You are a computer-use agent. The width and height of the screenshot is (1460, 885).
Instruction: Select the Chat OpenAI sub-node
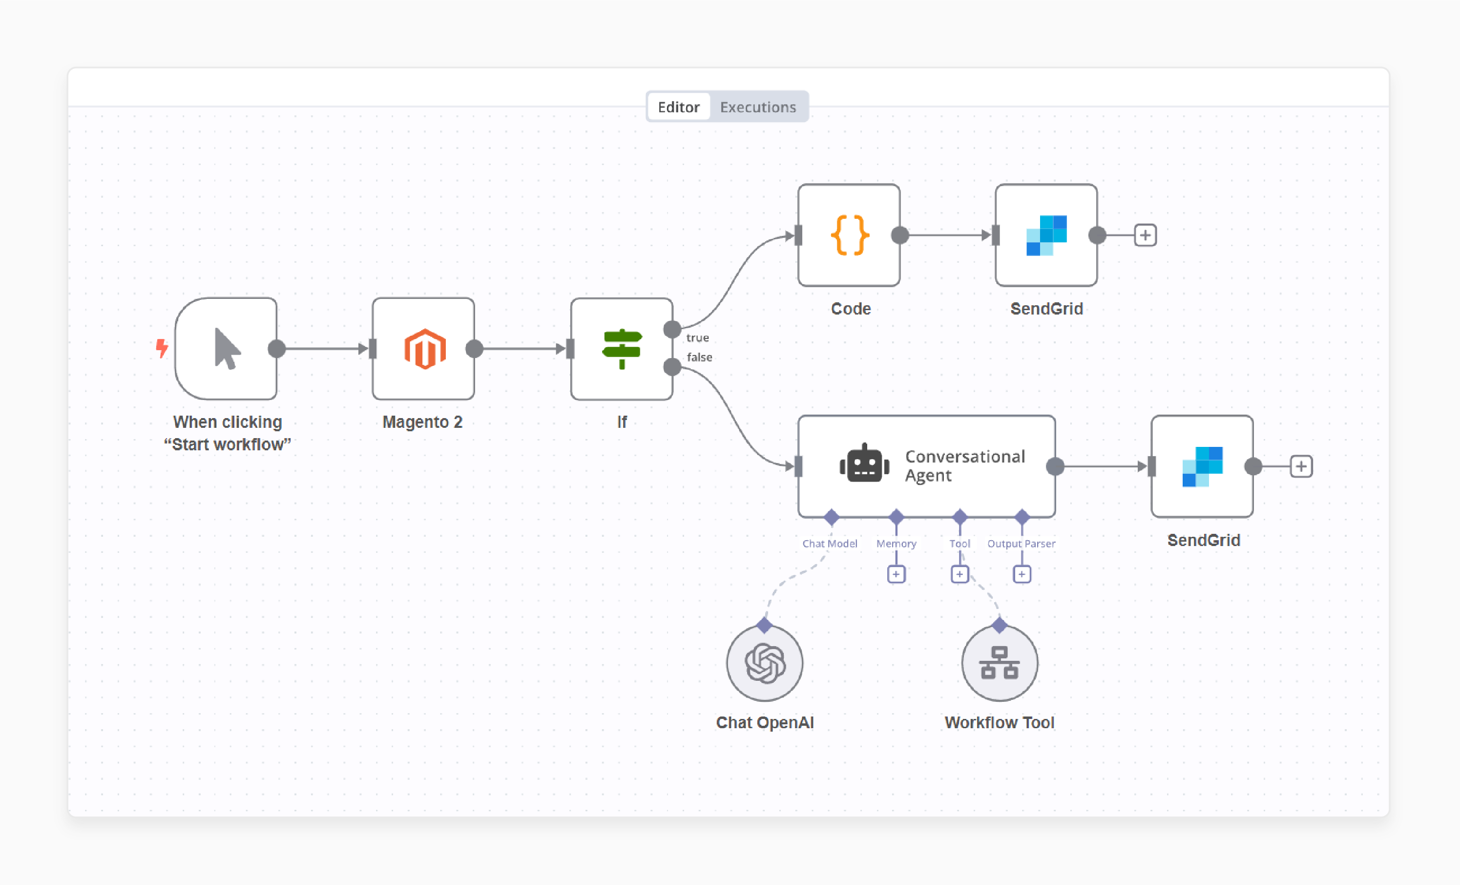(x=765, y=663)
